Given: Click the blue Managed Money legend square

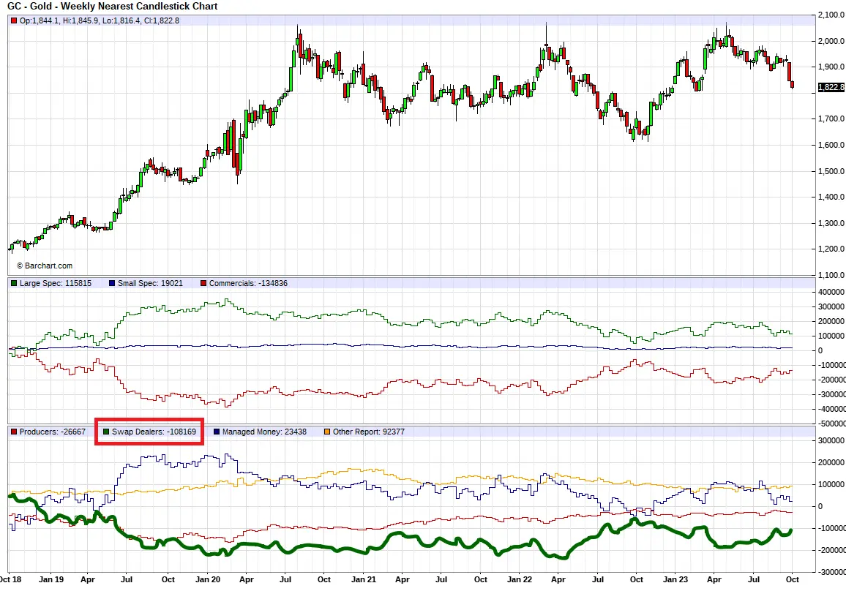Looking at the screenshot, I should 216,432.
